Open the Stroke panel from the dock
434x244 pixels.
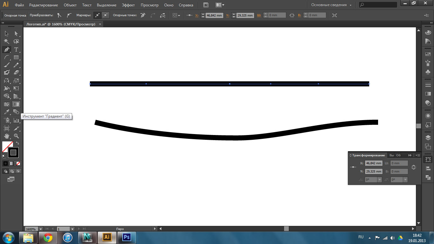(x=428, y=85)
